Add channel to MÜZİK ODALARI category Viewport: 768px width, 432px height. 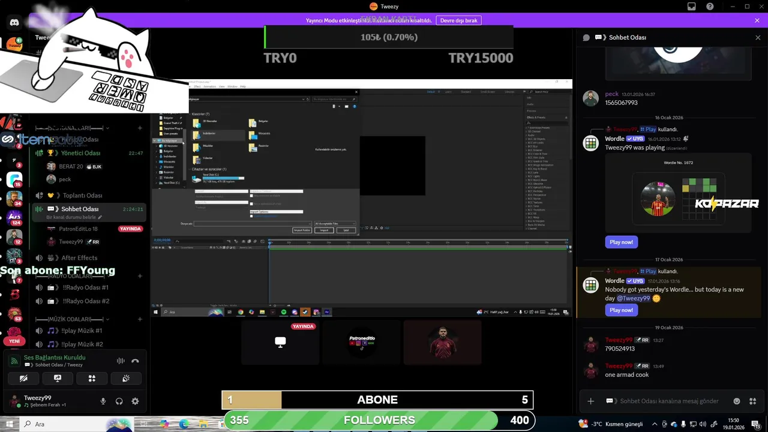[140, 319]
